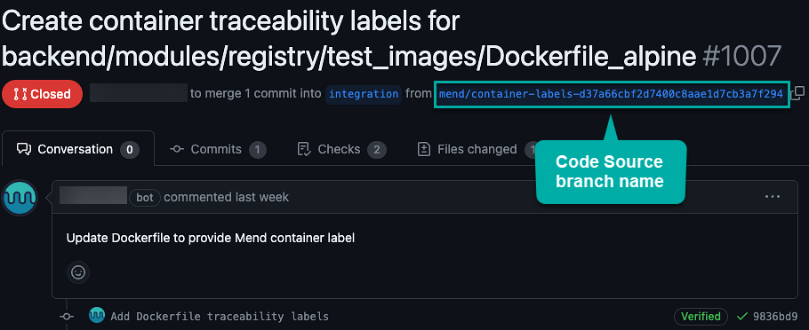Click the Conversation tab speech bubble icon

(x=24, y=150)
